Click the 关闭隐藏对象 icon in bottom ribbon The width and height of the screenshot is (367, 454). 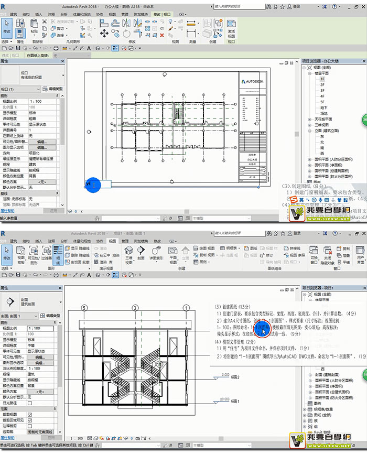328,254
